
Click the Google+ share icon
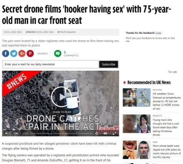click(x=22, y=53)
